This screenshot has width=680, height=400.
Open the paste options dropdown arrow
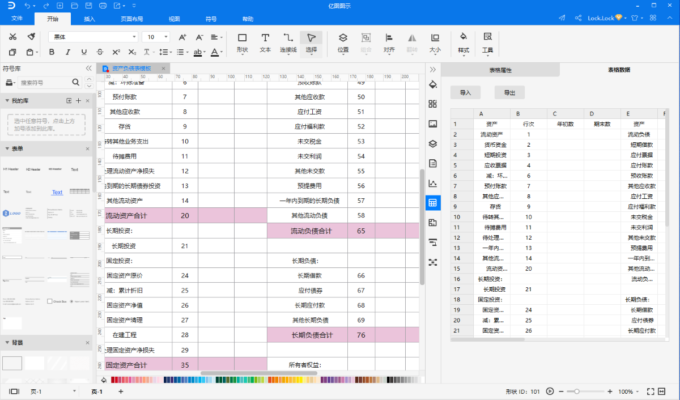[37, 52]
